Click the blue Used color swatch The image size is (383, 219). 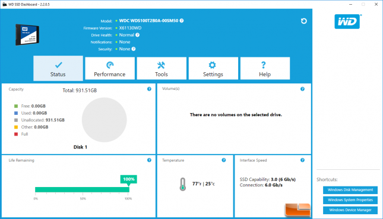16,113
